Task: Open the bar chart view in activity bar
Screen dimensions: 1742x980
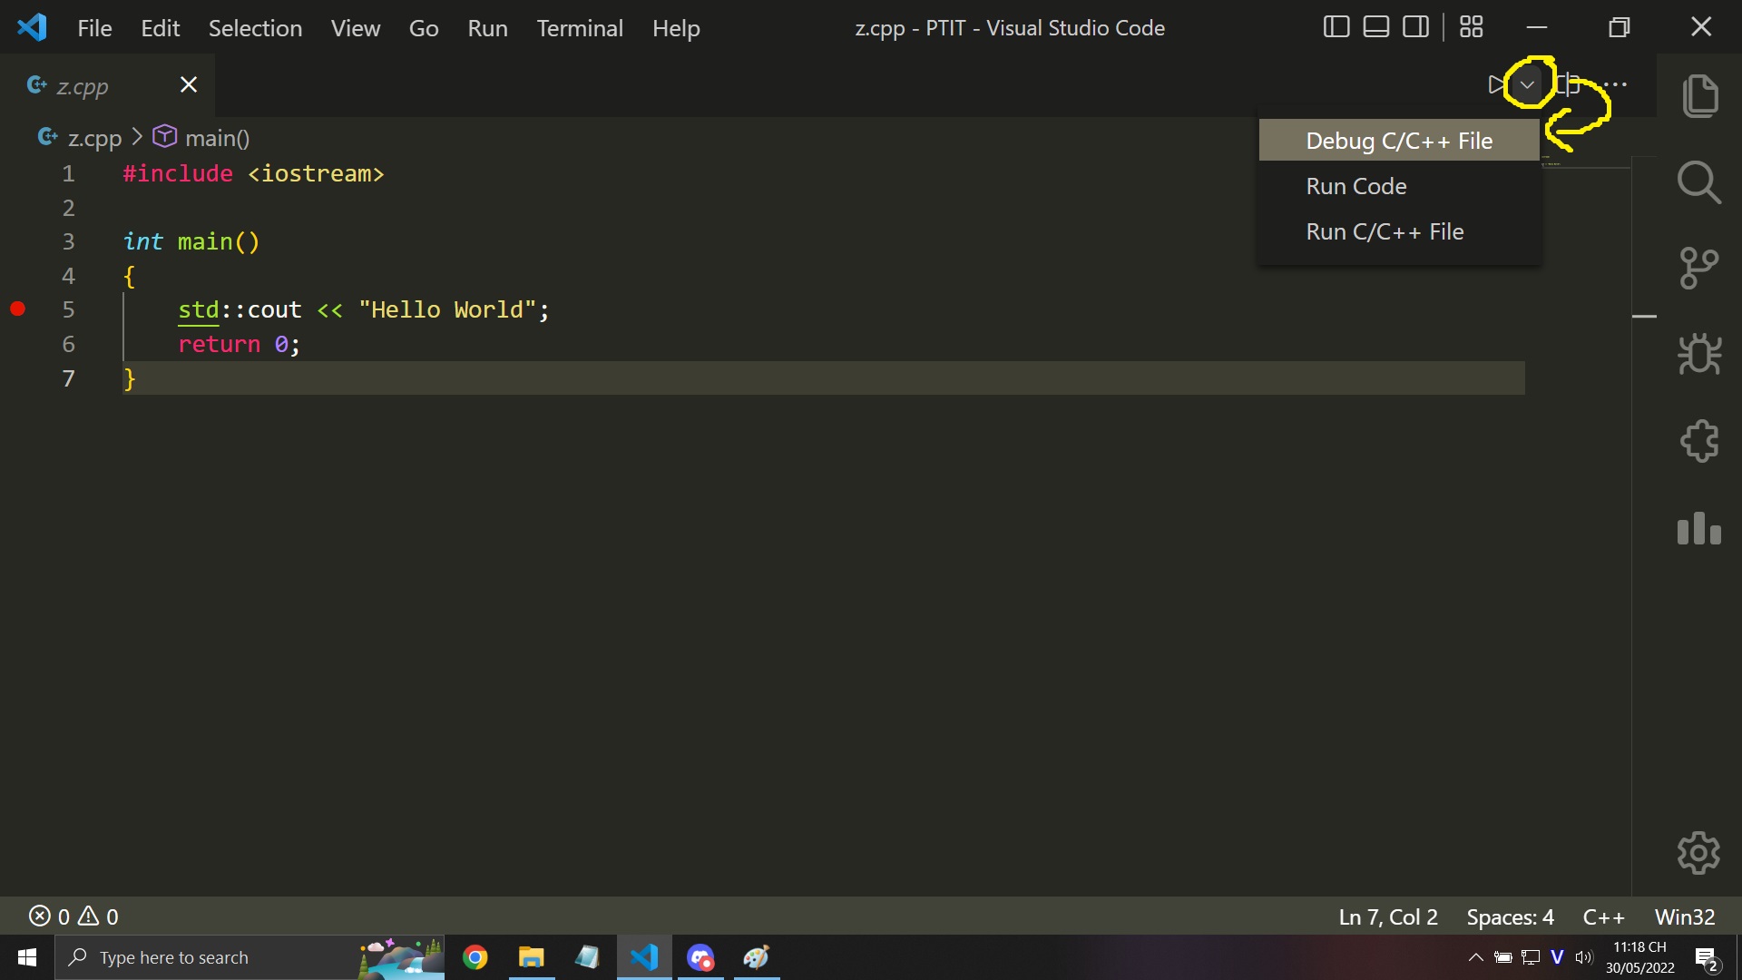Action: (1699, 528)
